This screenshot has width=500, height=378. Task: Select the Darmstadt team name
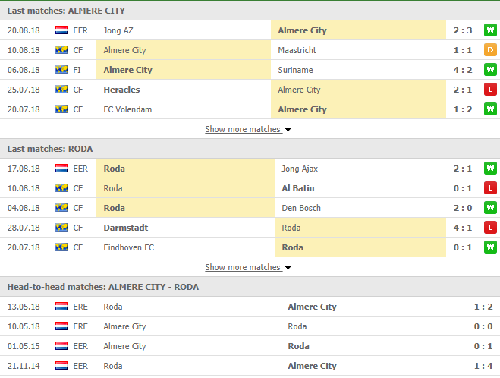click(126, 228)
